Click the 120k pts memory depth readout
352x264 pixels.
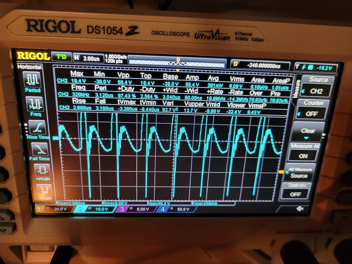click(114, 61)
